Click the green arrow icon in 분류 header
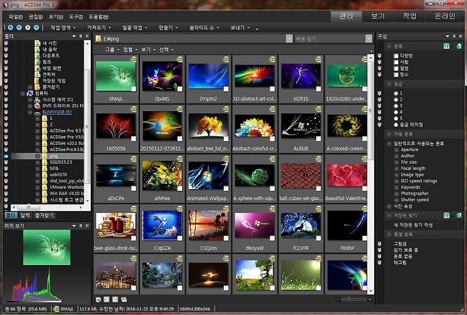 pos(459,46)
